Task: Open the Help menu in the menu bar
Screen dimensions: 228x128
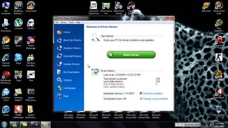Action: (78, 22)
